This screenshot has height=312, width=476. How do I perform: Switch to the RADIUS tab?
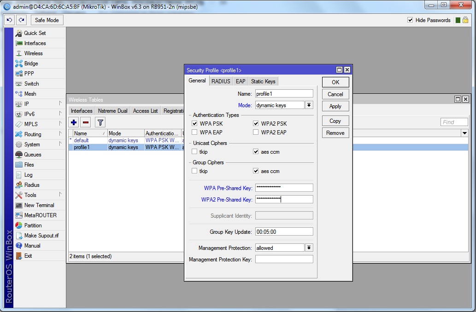pos(221,81)
